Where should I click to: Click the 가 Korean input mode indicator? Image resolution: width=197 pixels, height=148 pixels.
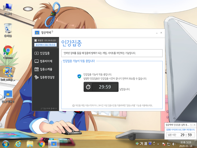click(x=141, y=143)
